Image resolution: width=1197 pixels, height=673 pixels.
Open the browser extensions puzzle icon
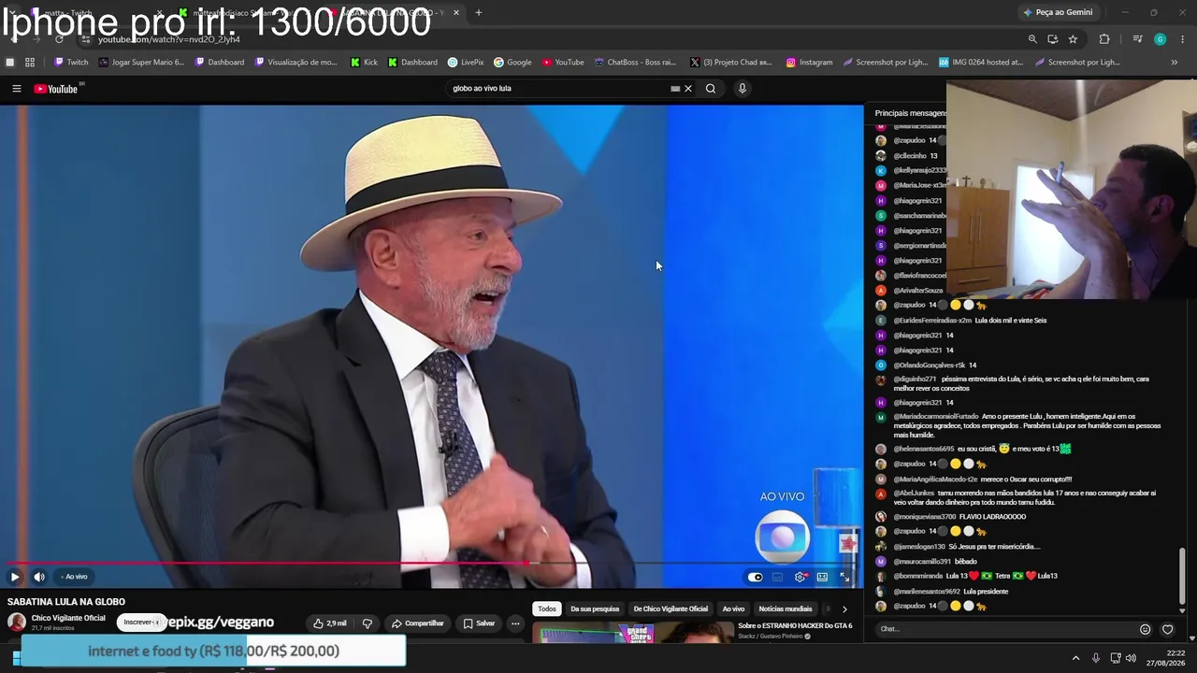[1104, 39]
